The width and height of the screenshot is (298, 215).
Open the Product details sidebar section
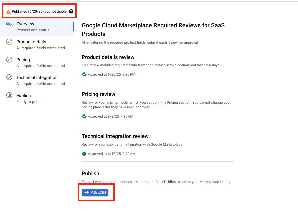click(37, 45)
